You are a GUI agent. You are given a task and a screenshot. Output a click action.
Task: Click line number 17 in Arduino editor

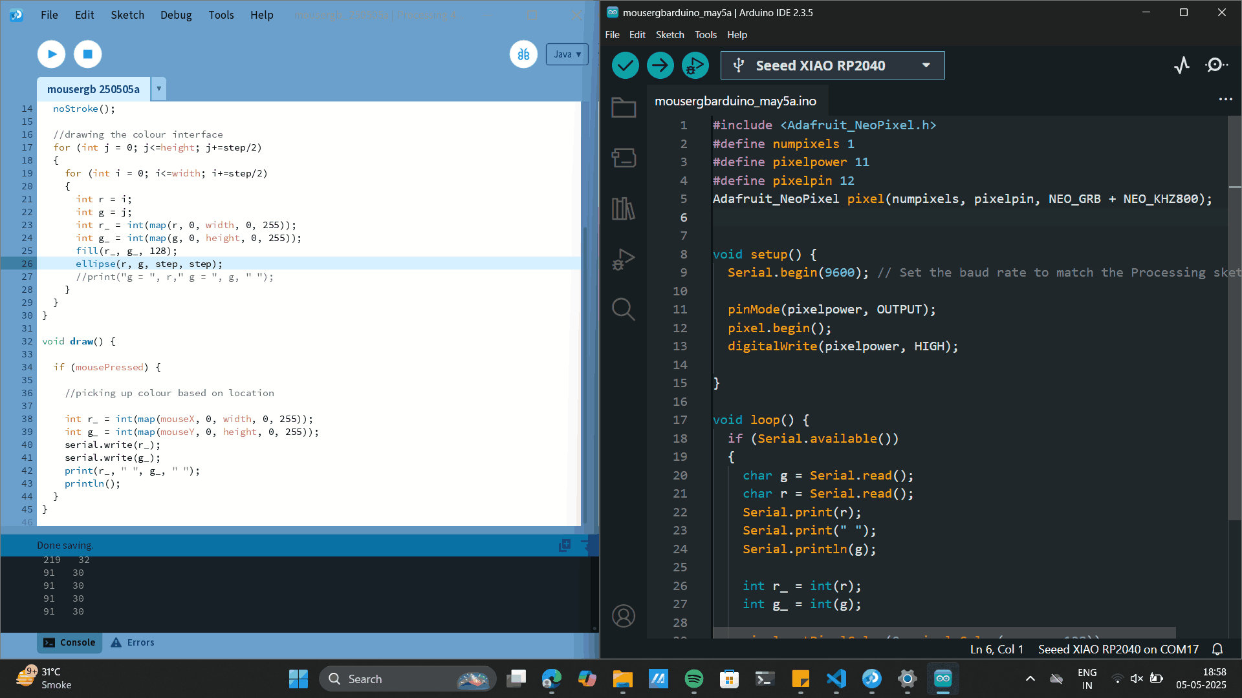[680, 420]
